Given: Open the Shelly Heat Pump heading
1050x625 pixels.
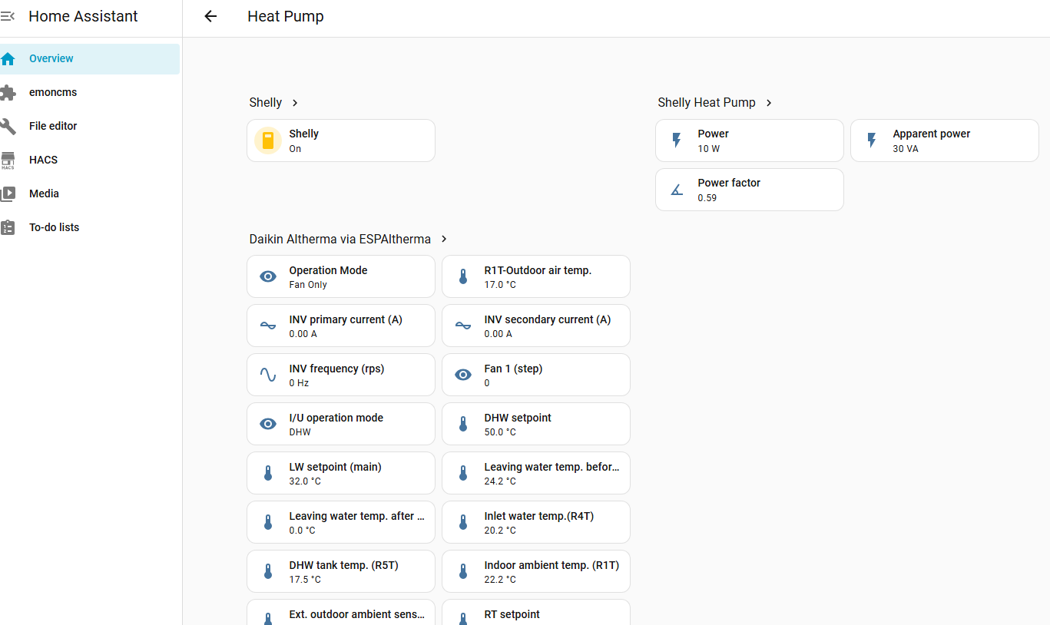Looking at the screenshot, I should coord(707,103).
